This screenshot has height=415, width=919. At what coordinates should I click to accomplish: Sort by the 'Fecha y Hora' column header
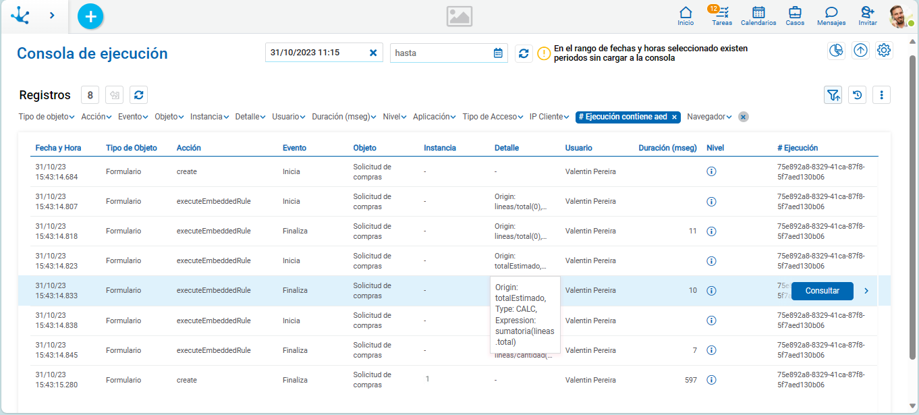coord(58,148)
